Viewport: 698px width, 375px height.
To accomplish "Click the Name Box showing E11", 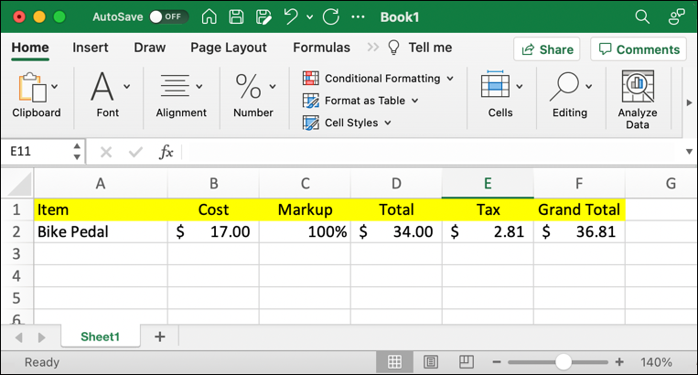I will 36,152.
